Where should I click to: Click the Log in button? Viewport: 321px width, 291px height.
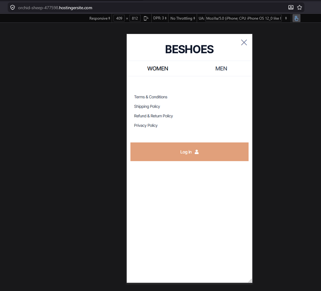pyautogui.click(x=189, y=152)
